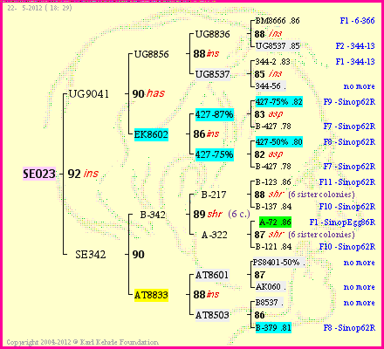Click the cyan 427-87% node
The image size is (384, 349).
point(215,114)
